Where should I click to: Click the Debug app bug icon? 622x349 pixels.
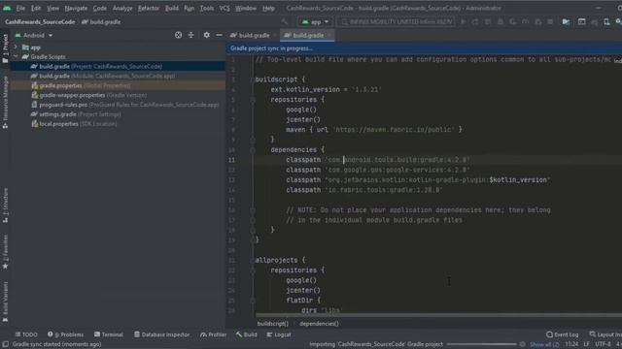pos(501,21)
